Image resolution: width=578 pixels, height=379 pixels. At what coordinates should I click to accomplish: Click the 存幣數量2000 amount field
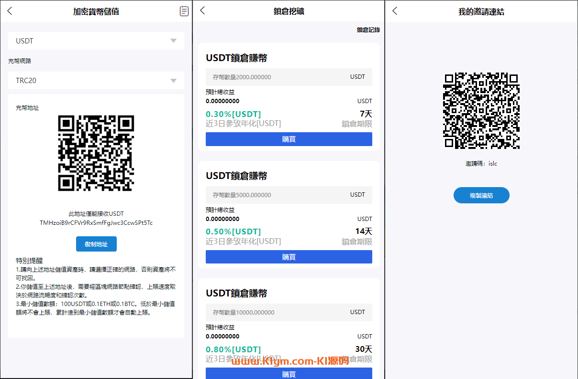[289, 77]
